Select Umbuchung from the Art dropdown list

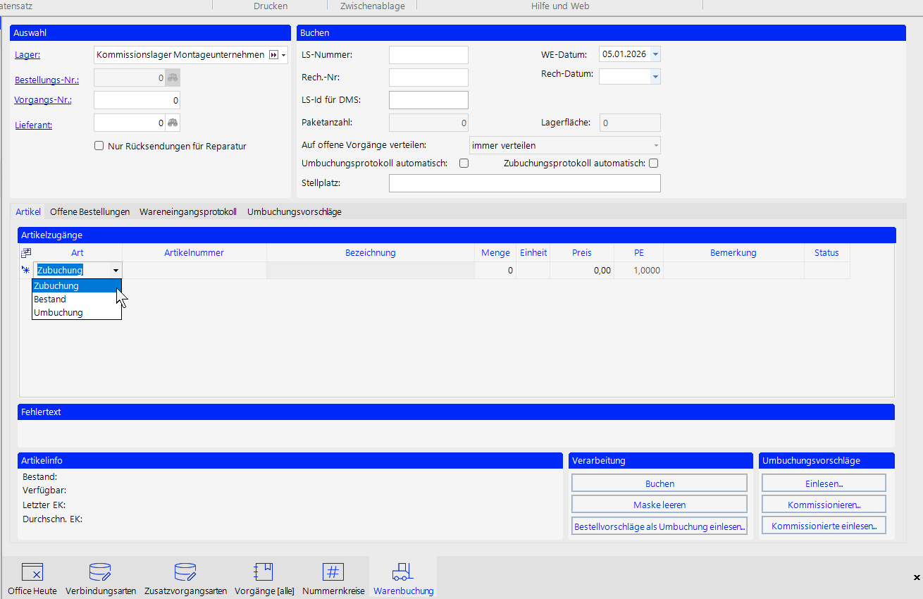tap(58, 312)
